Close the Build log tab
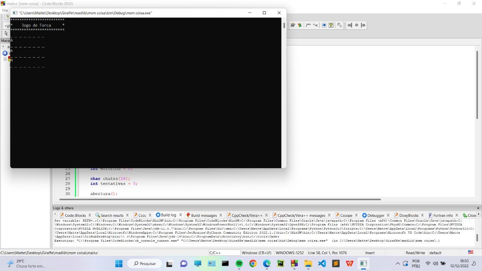 [180, 215]
